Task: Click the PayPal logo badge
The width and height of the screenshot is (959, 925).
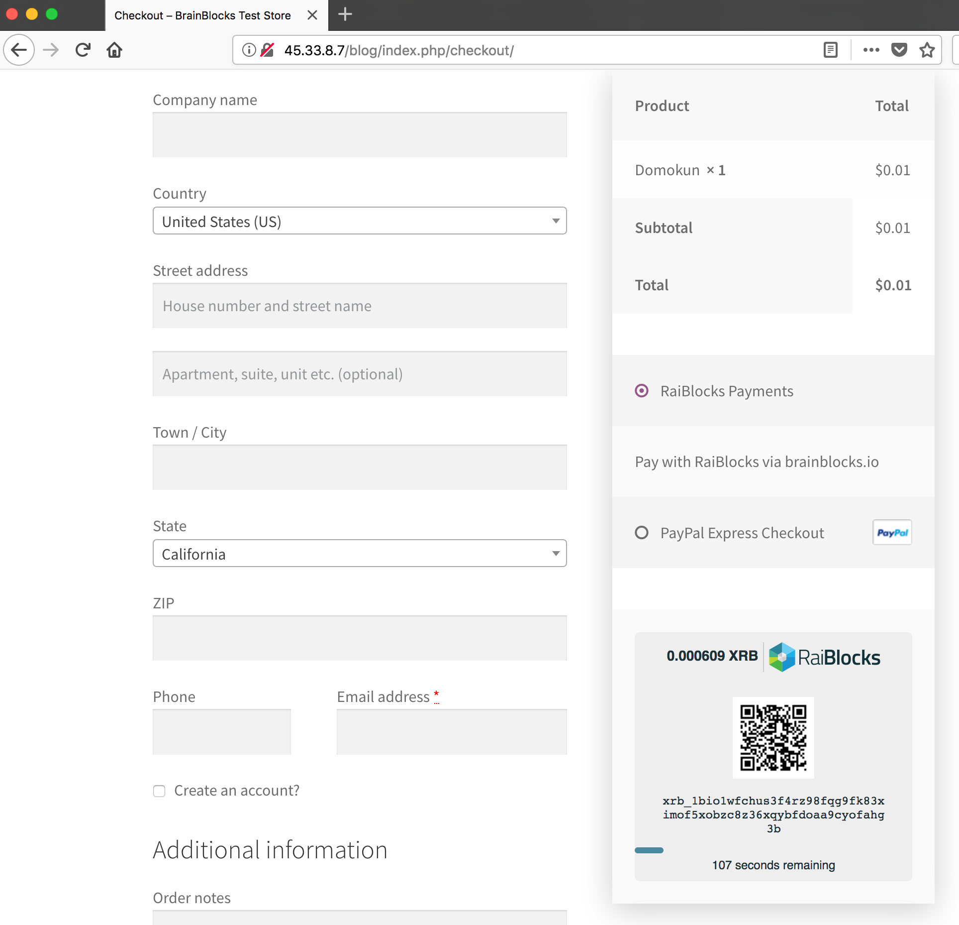Action: pos(892,532)
